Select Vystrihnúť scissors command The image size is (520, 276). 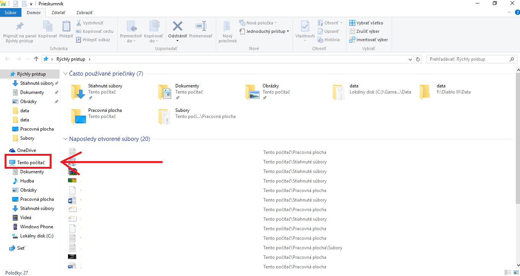90,23
